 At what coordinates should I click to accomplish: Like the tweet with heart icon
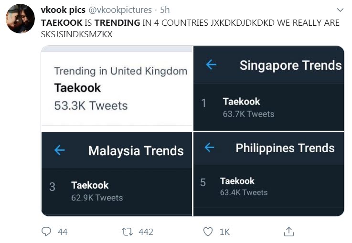pos(208,232)
